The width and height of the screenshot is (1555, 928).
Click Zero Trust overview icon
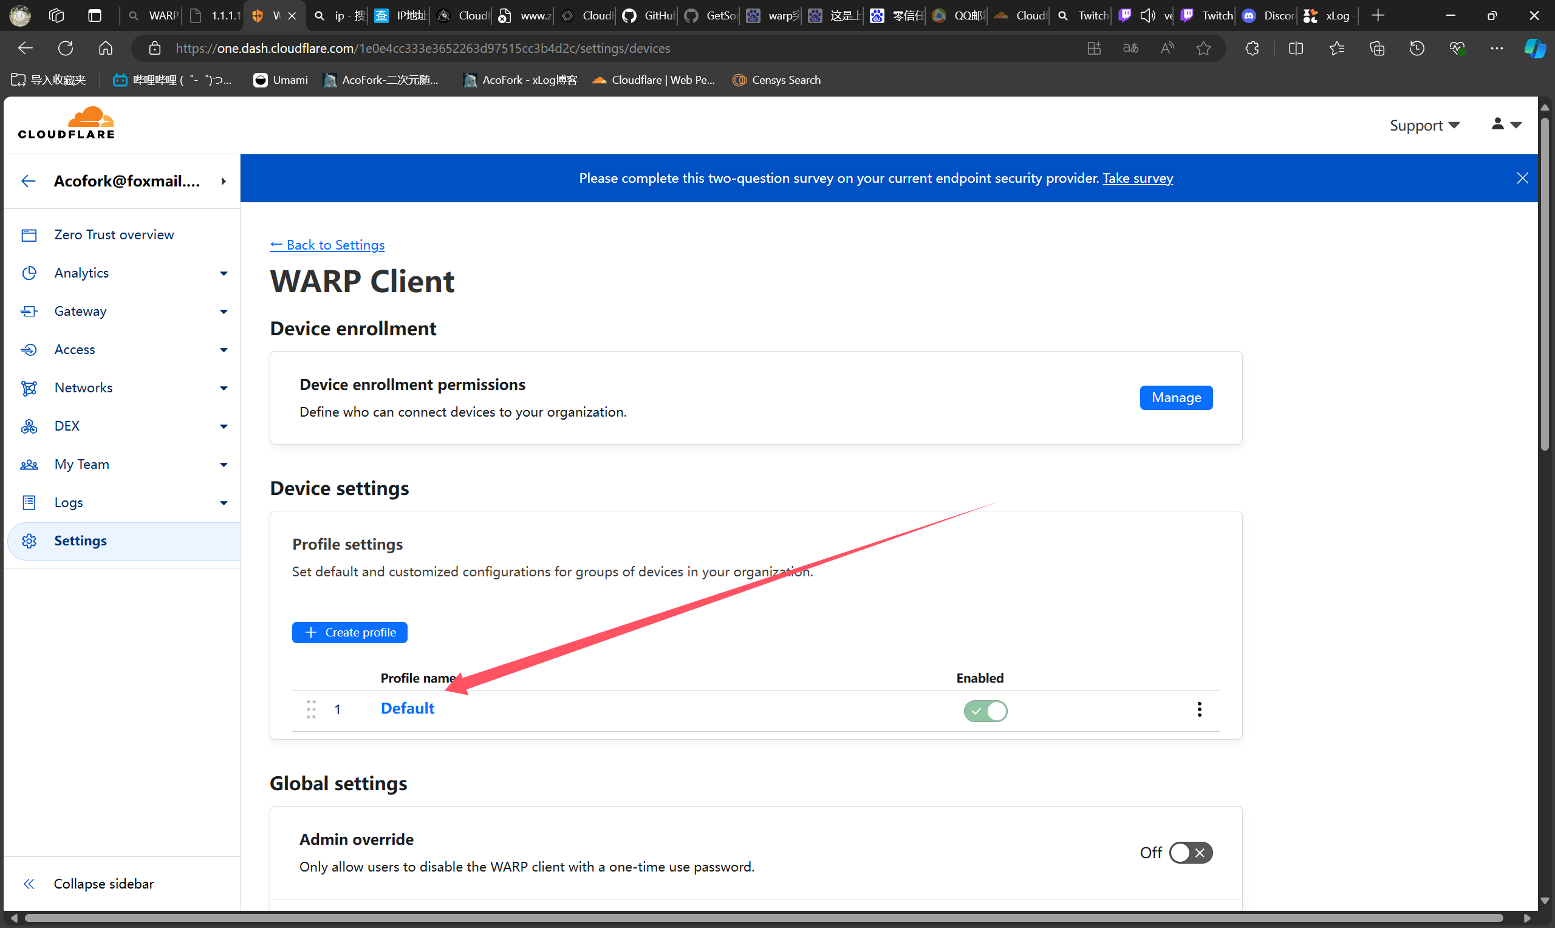point(29,235)
